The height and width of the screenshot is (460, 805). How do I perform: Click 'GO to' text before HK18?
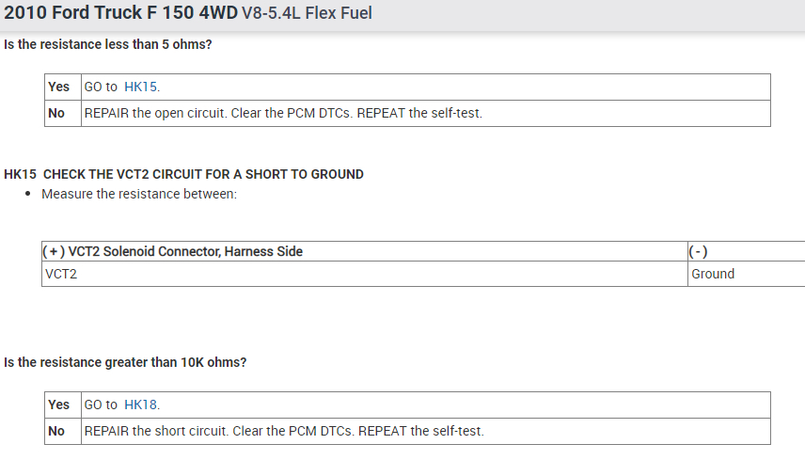102,404
